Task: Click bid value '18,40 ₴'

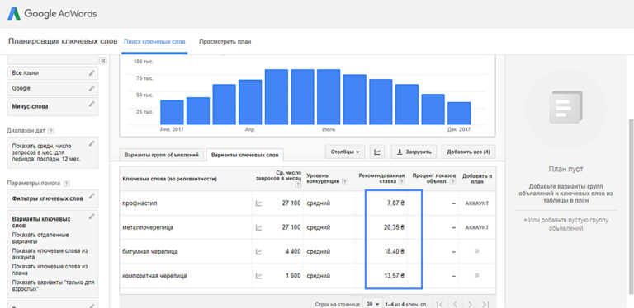Action: pos(394,251)
